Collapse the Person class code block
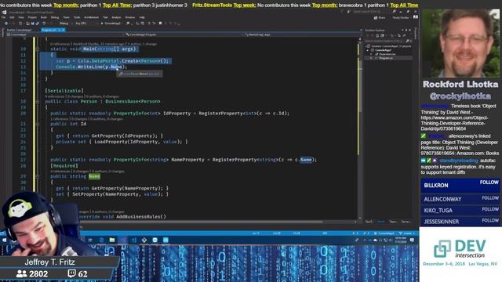The image size is (502, 282). click(x=38, y=101)
